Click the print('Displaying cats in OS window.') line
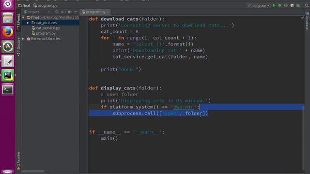The image size is (310, 174). point(156,101)
